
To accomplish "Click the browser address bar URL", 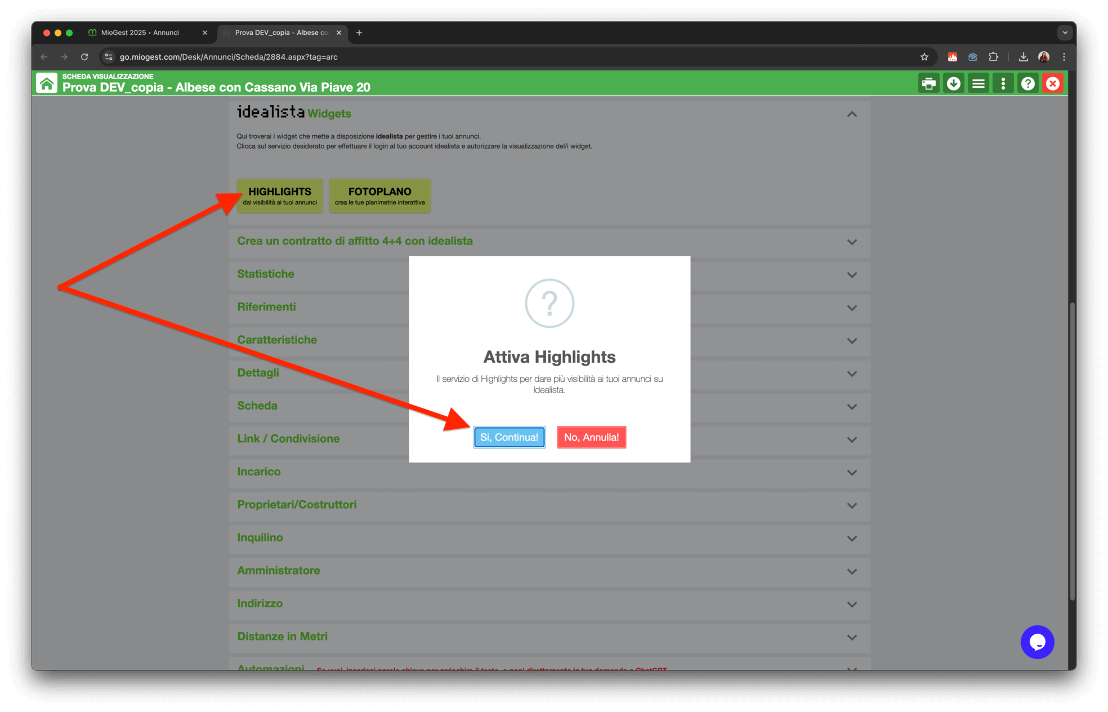I will click(x=229, y=57).
